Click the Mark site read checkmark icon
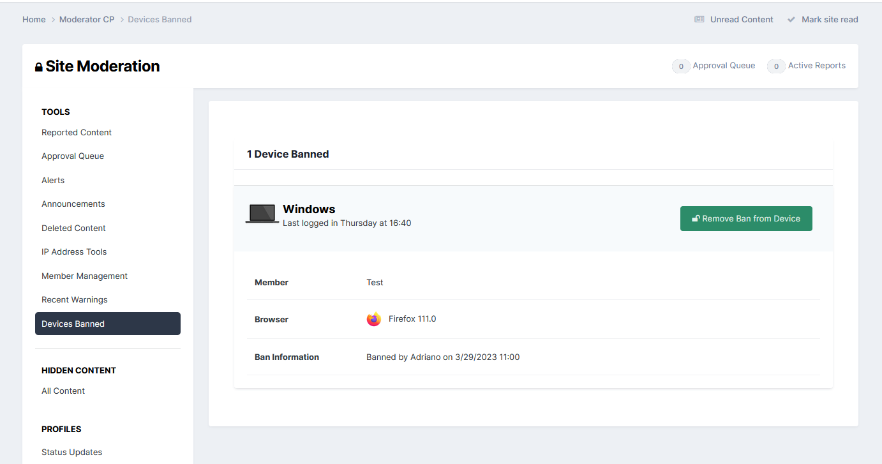 pyautogui.click(x=793, y=19)
